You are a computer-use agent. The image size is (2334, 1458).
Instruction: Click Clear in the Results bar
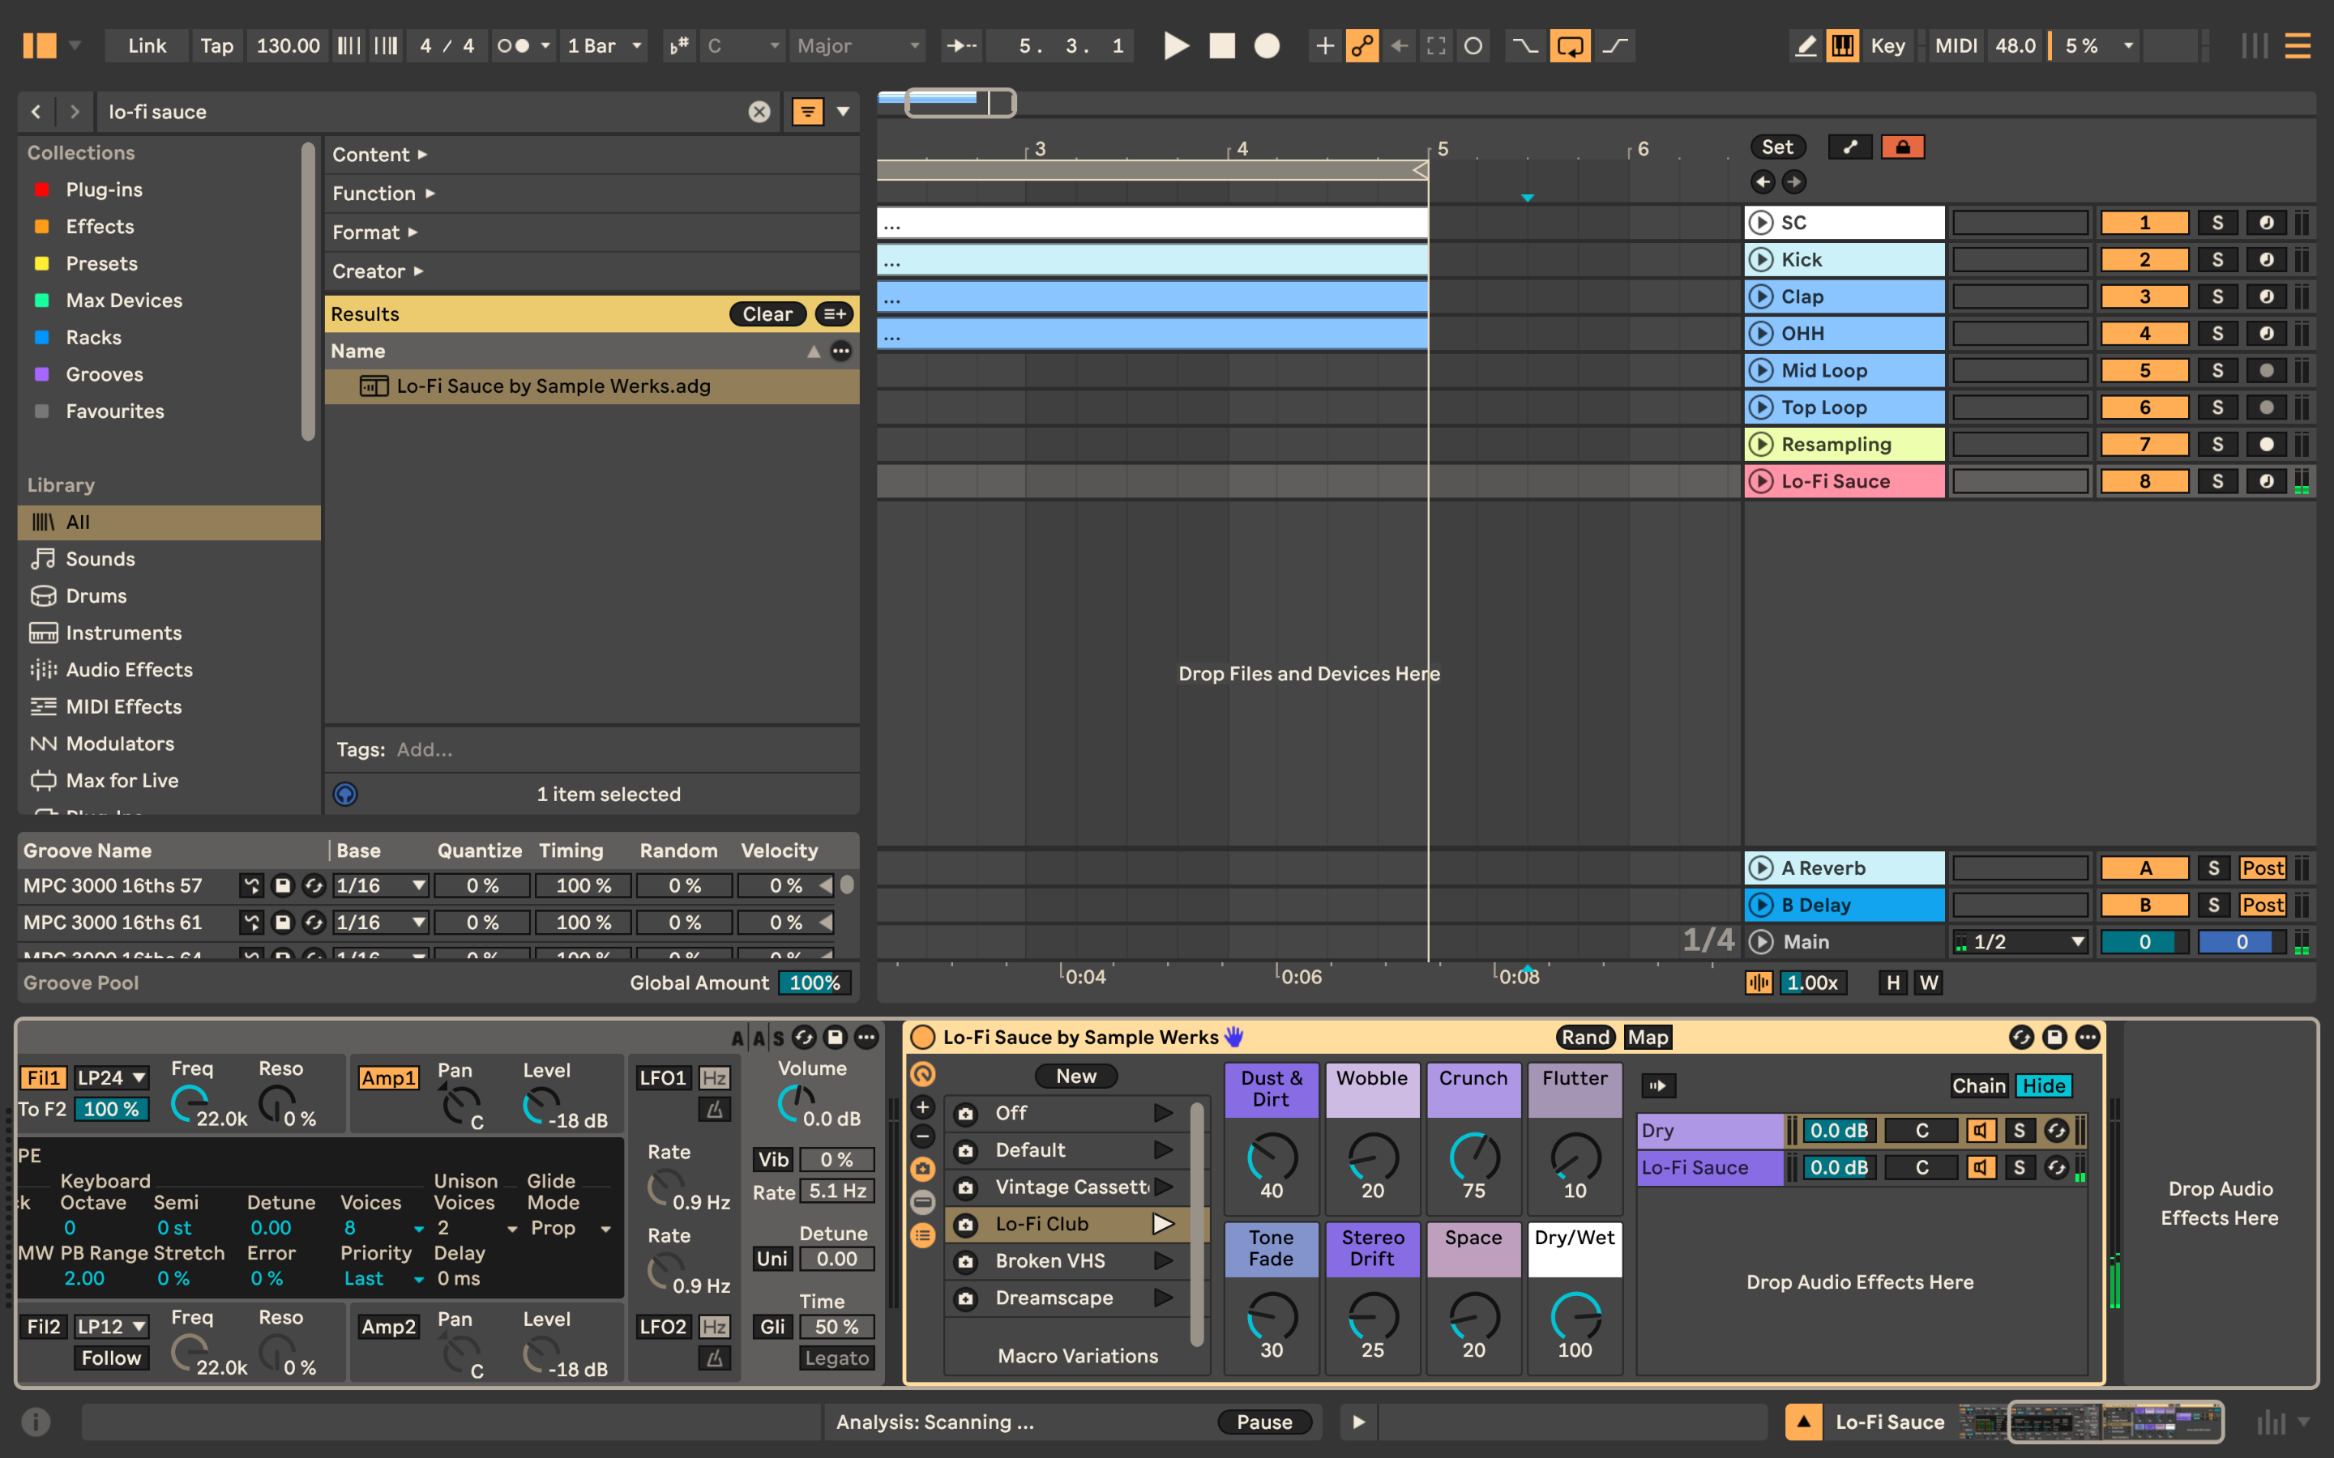(767, 313)
